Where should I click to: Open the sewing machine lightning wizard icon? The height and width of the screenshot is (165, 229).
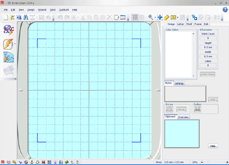pos(9,57)
